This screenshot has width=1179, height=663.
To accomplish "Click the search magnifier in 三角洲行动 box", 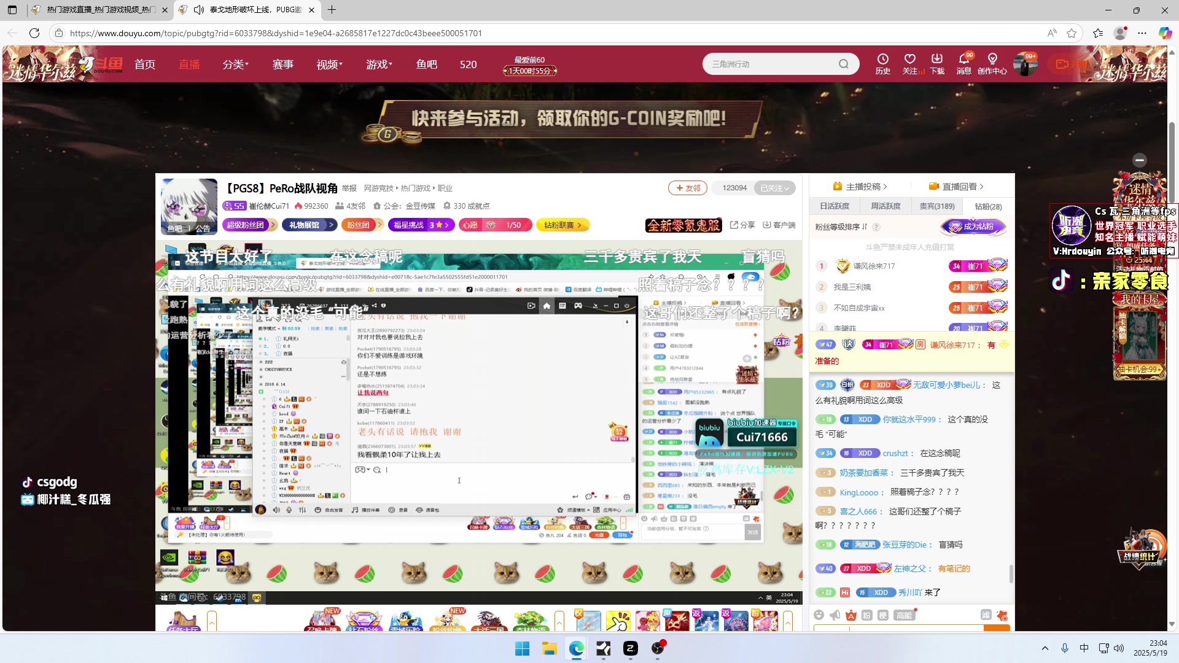I will (844, 64).
